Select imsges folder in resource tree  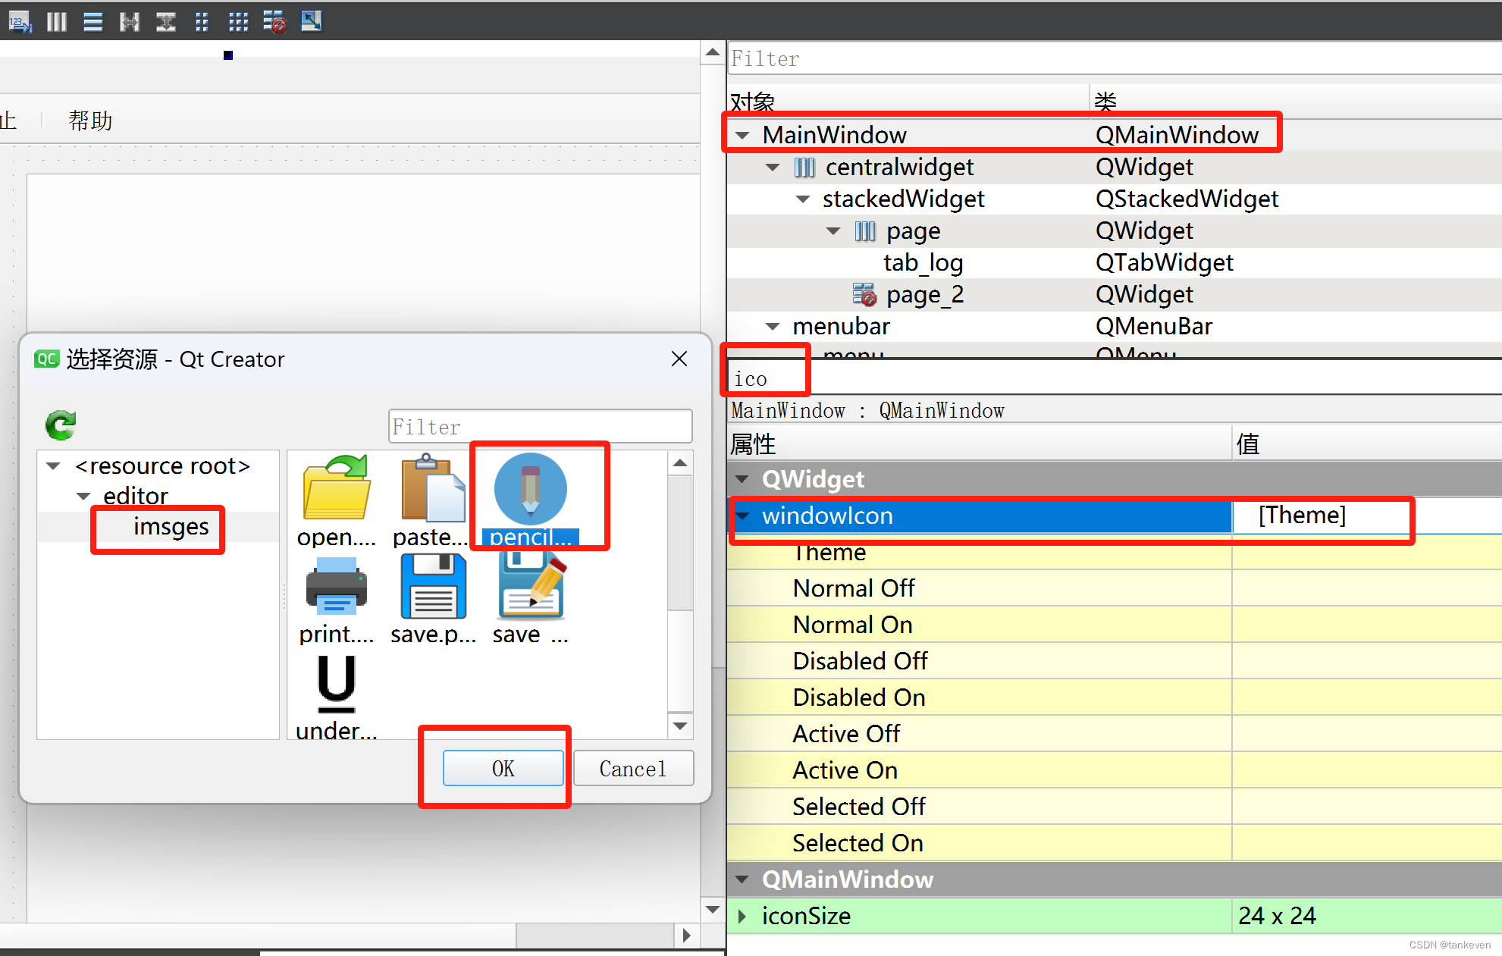click(x=171, y=527)
